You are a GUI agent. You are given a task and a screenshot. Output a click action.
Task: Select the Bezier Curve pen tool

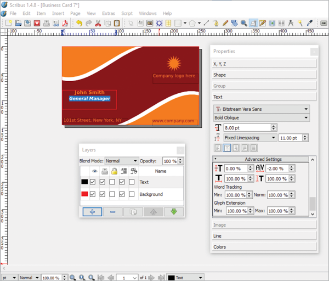[215, 23]
